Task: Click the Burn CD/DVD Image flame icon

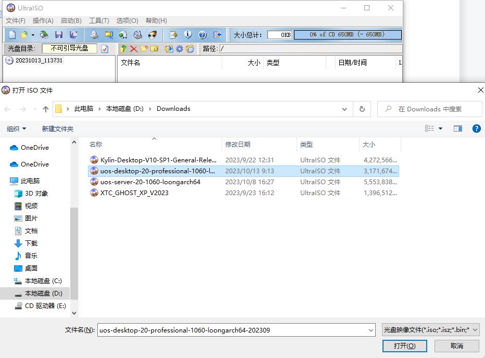Action: [x=152, y=35]
